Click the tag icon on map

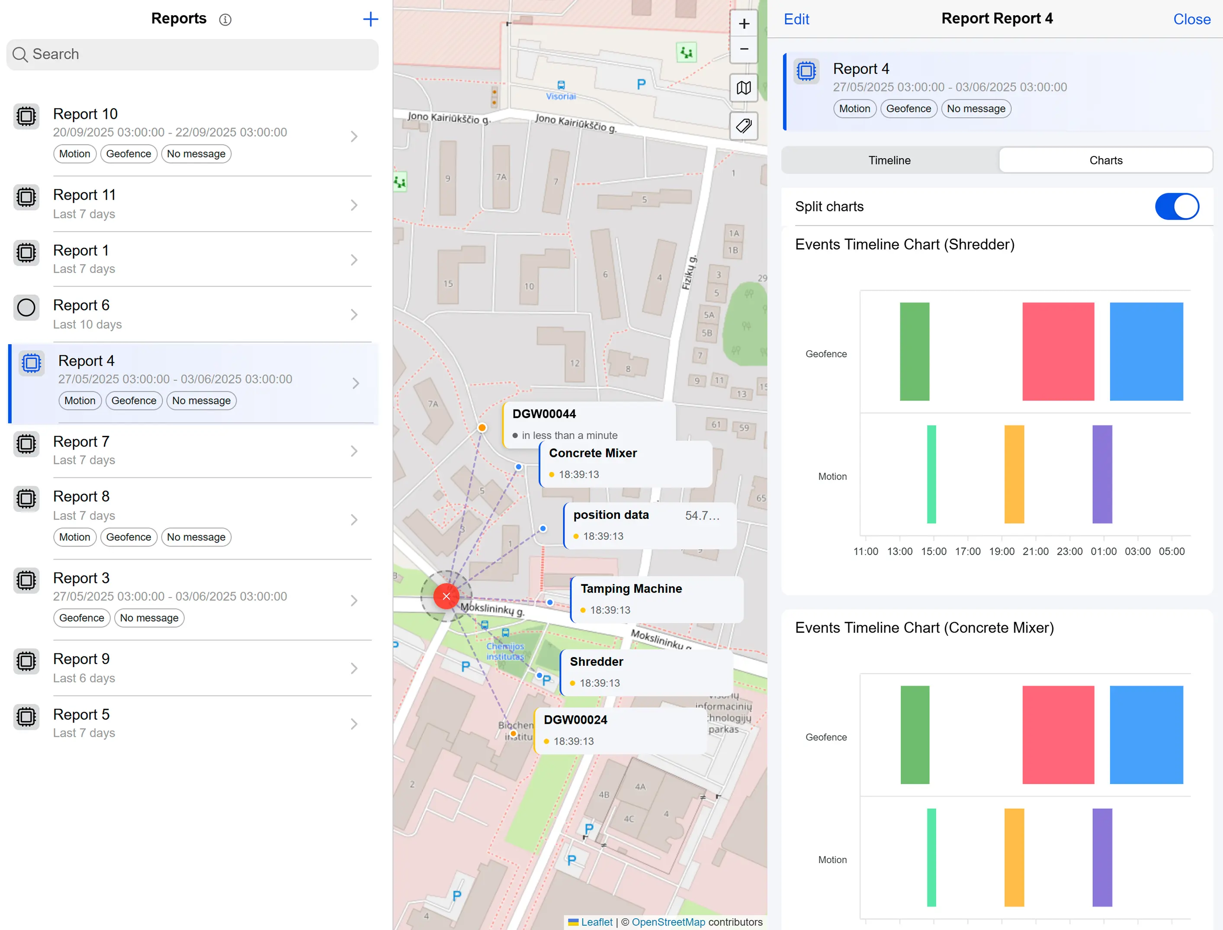744,126
